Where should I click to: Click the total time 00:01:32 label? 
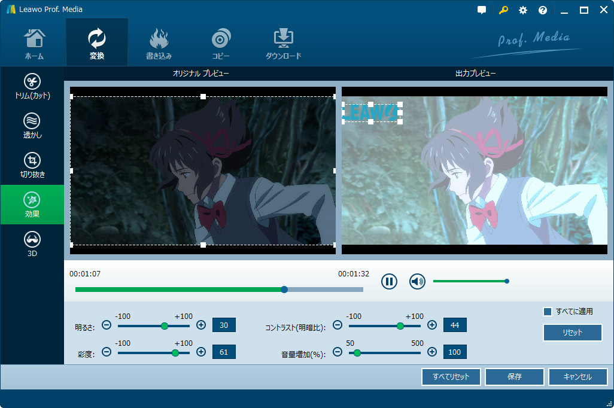click(x=354, y=274)
